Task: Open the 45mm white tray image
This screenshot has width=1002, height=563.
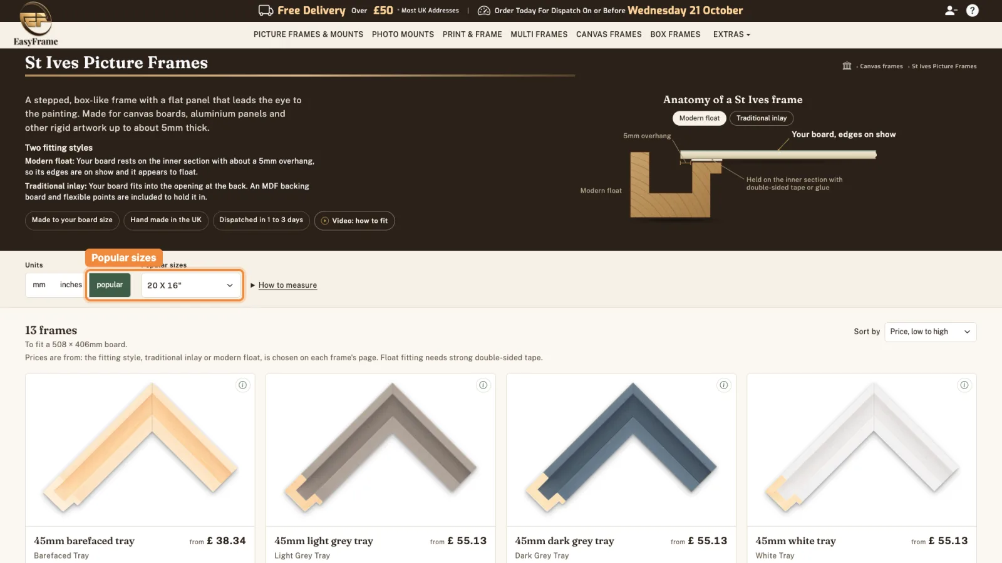Action: click(862, 450)
